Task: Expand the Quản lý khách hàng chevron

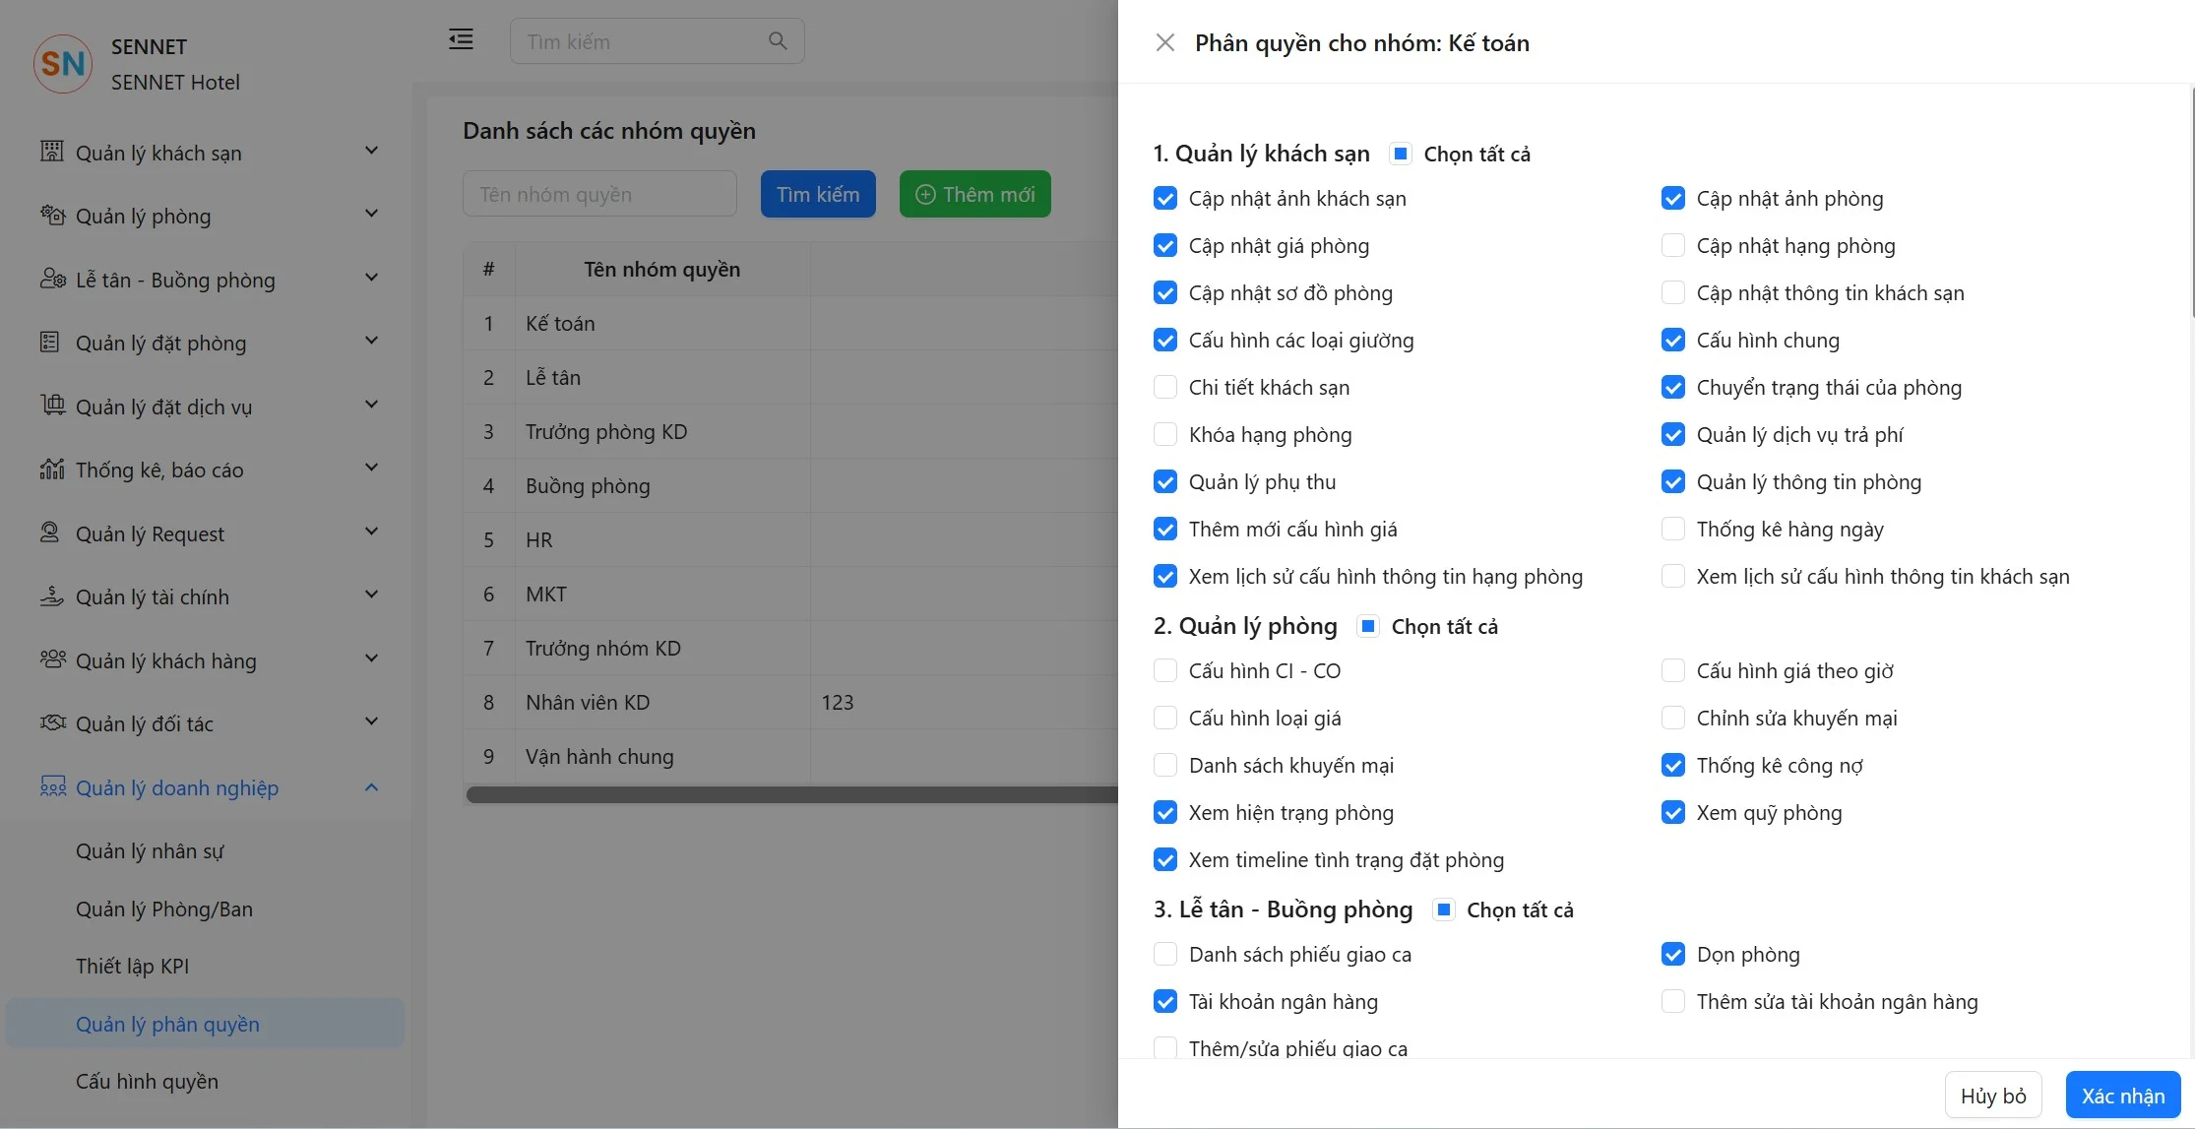Action: click(371, 659)
